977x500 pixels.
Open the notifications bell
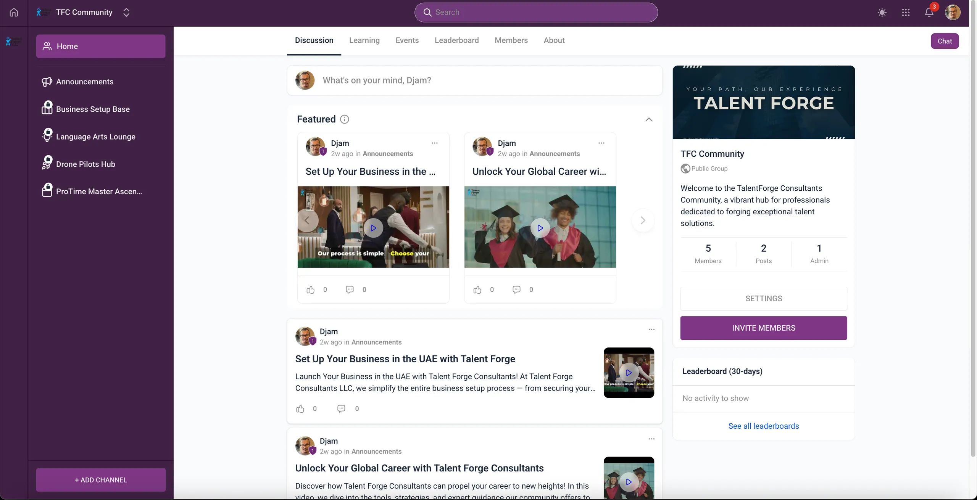[929, 12]
